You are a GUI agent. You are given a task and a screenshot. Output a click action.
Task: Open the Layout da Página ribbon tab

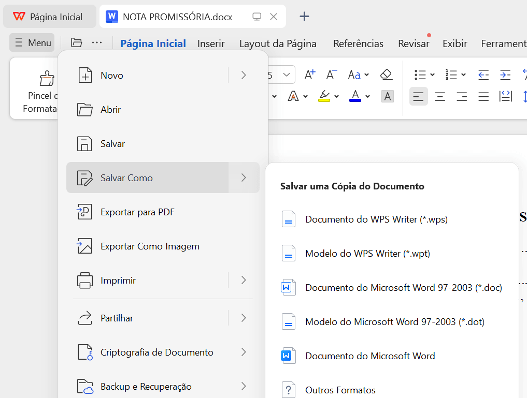click(278, 43)
